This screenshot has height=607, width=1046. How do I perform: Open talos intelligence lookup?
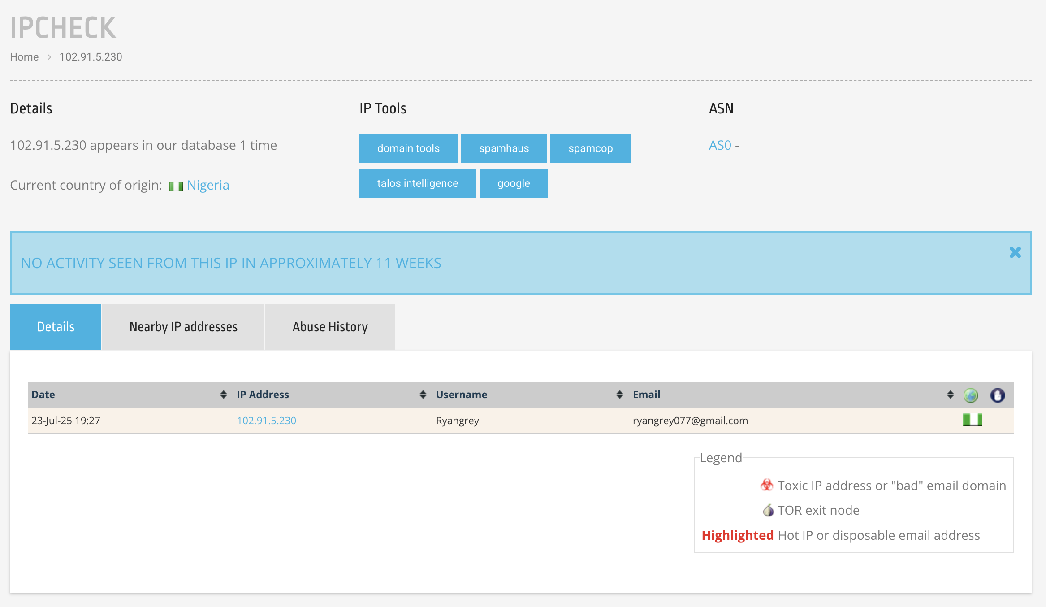tap(417, 183)
